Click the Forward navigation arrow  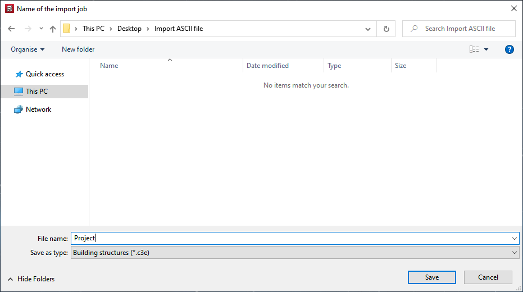pyautogui.click(x=28, y=29)
